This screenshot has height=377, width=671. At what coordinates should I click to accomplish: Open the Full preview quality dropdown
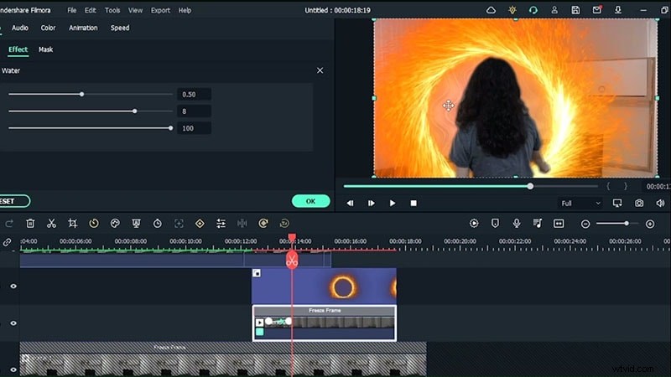coord(580,203)
